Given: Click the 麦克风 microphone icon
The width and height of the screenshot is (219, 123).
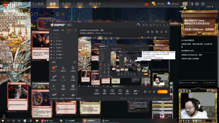Looking at the screenshot, I should pos(127,91).
